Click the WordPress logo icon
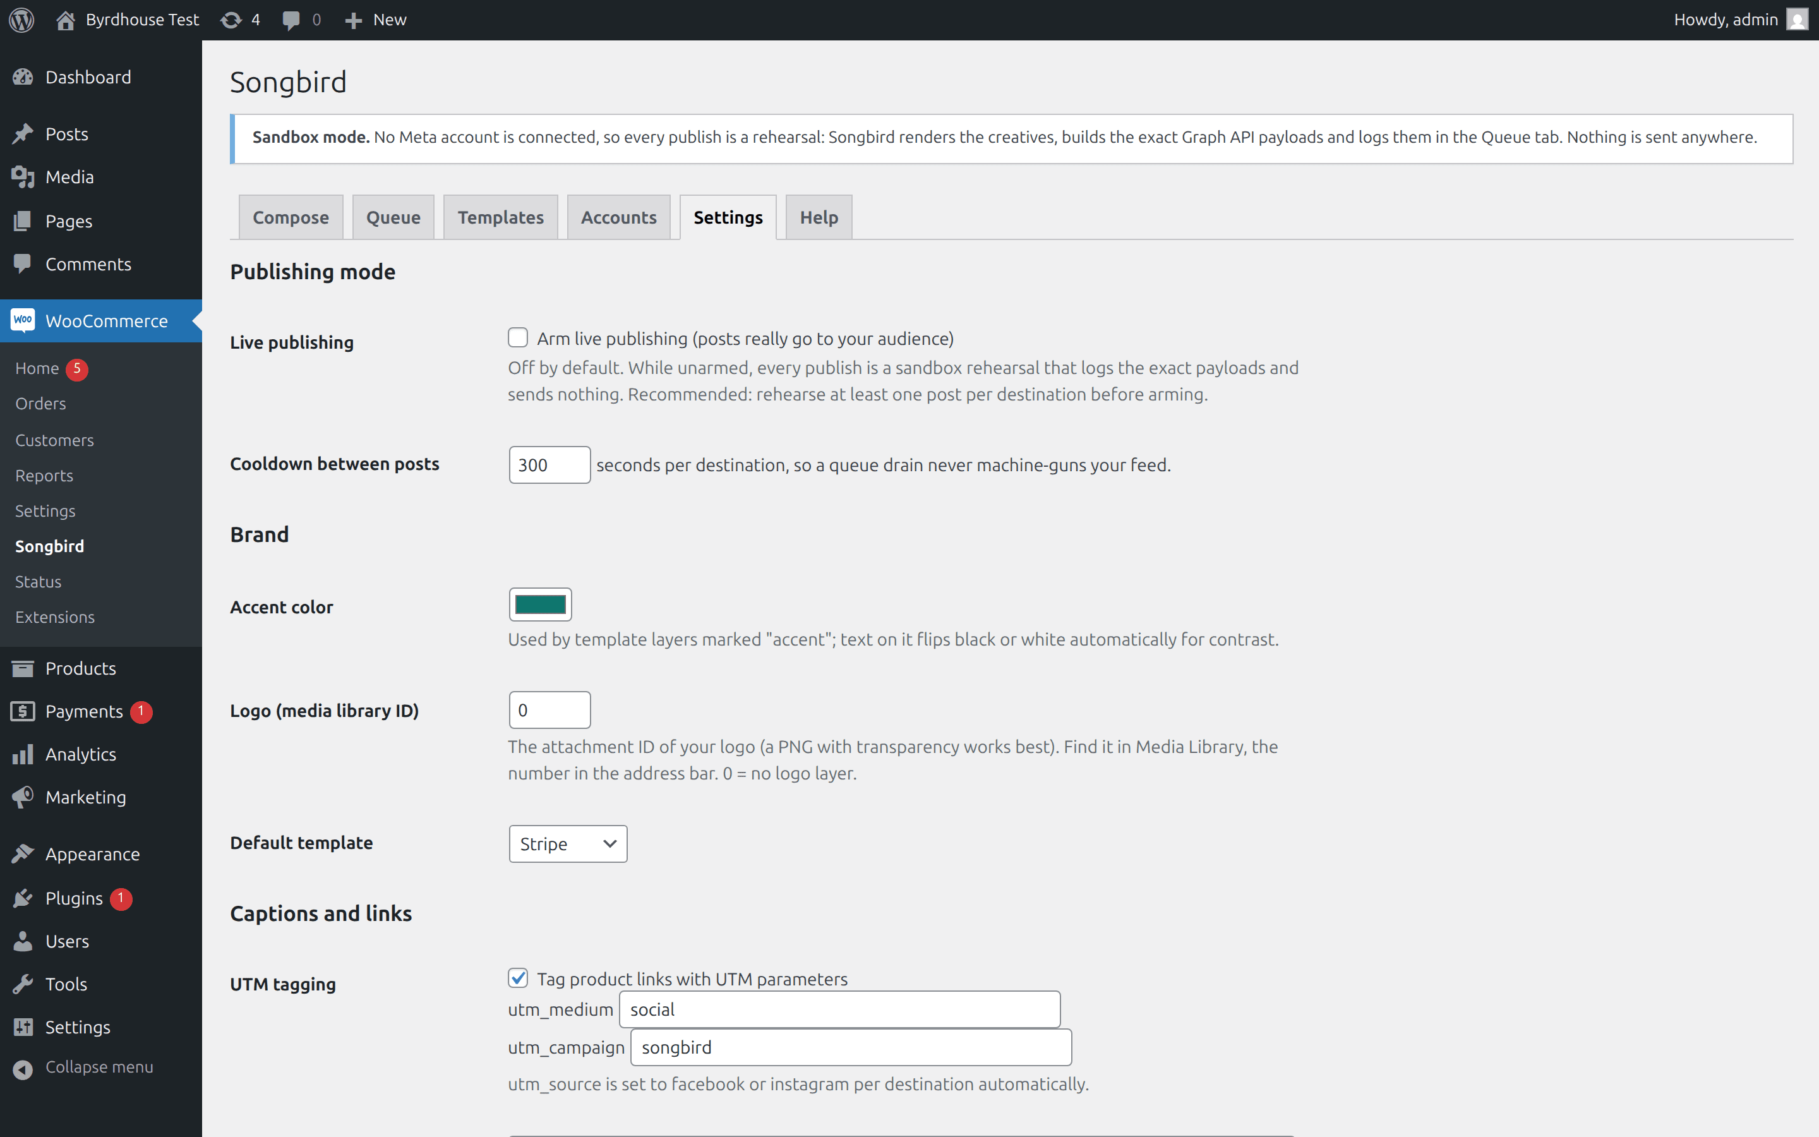This screenshot has width=1819, height=1137. [x=22, y=20]
